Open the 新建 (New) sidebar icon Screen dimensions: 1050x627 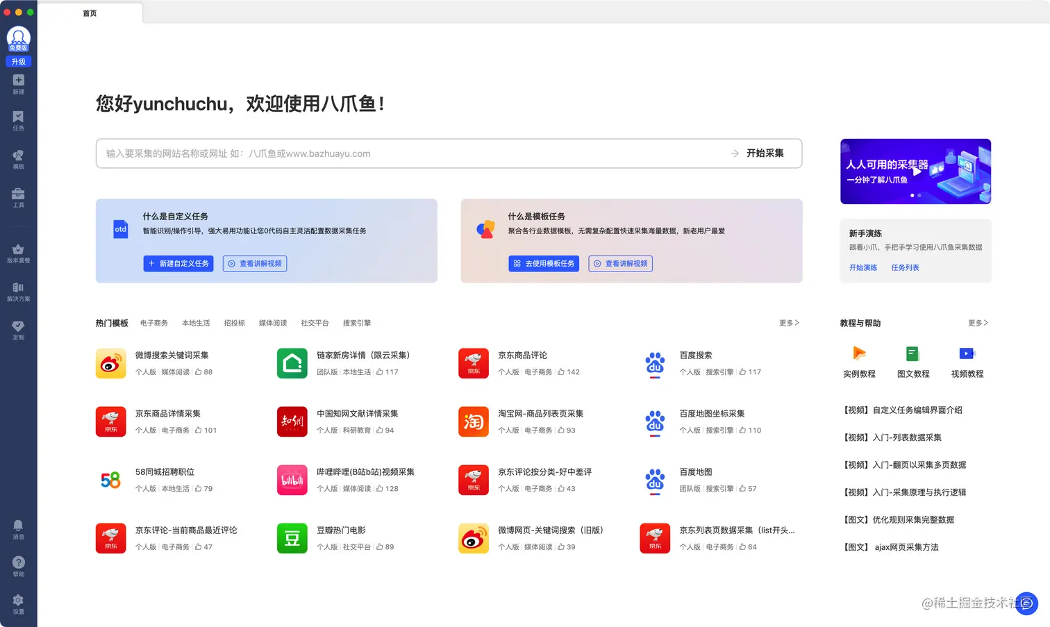pos(19,84)
